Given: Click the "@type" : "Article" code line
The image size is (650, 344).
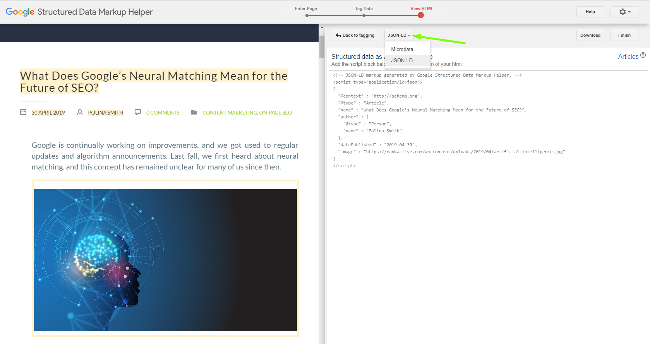Looking at the screenshot, I should point(364,103).
